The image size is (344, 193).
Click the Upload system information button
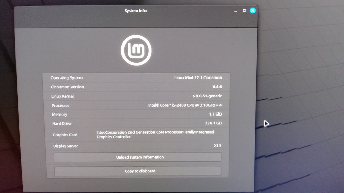click(x=138, y=157)
